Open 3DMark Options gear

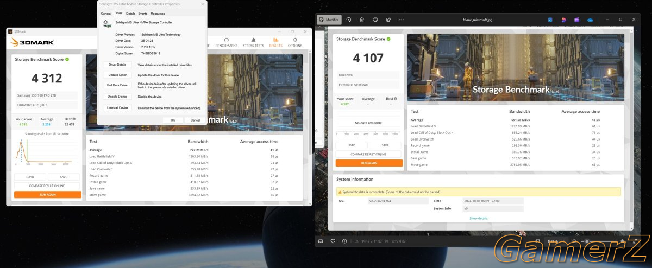click(x=295, y=42)
